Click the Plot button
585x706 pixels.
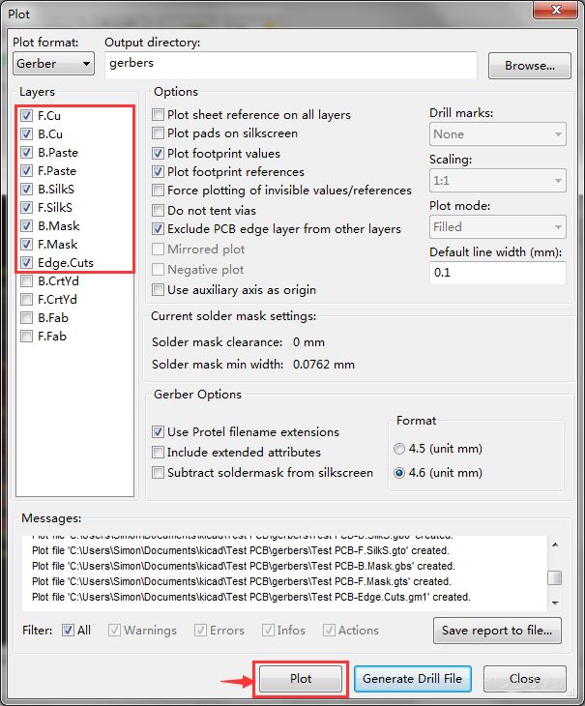(x=301, y=679)
